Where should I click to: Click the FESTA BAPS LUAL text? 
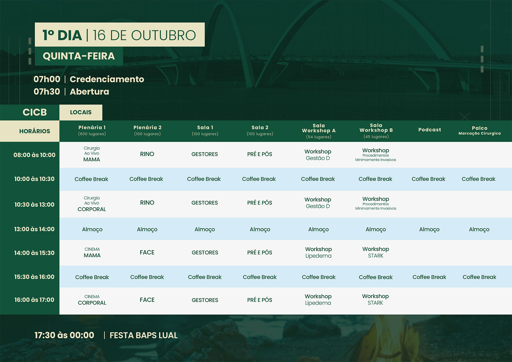[143, 335]
